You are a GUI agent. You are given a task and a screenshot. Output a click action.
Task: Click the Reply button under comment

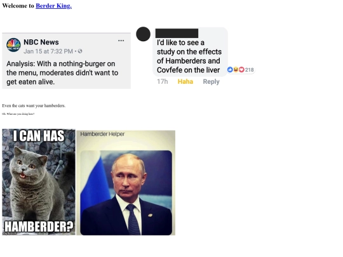point(211,81)
